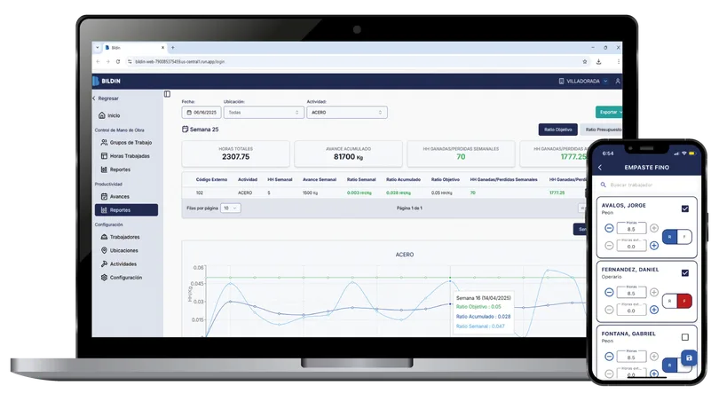Tick the Fontana, Gabriel checkbox
Screen dimensions: 719x401
coord(685,337)
